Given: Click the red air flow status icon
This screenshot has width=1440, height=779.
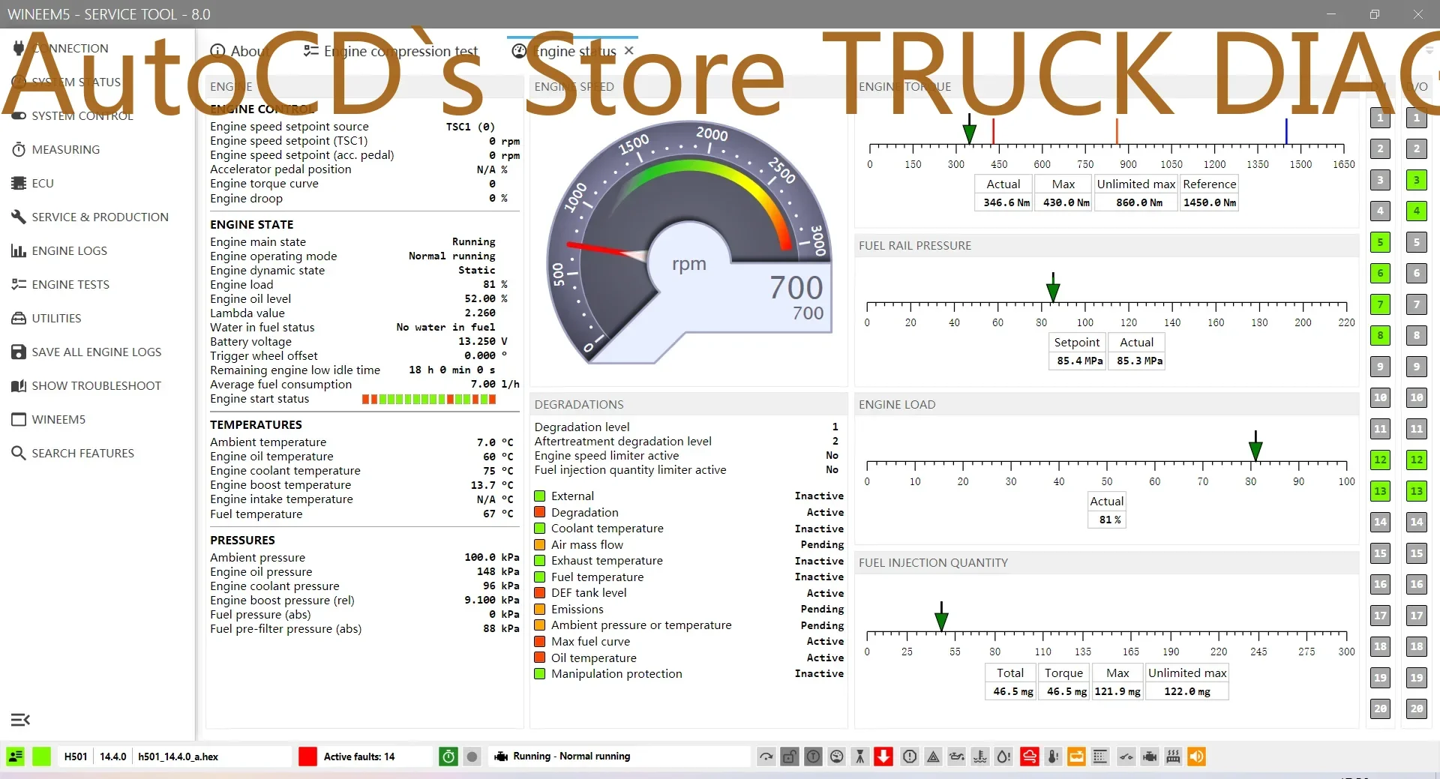Looking at the screenshot, I should click(1029, 757).
